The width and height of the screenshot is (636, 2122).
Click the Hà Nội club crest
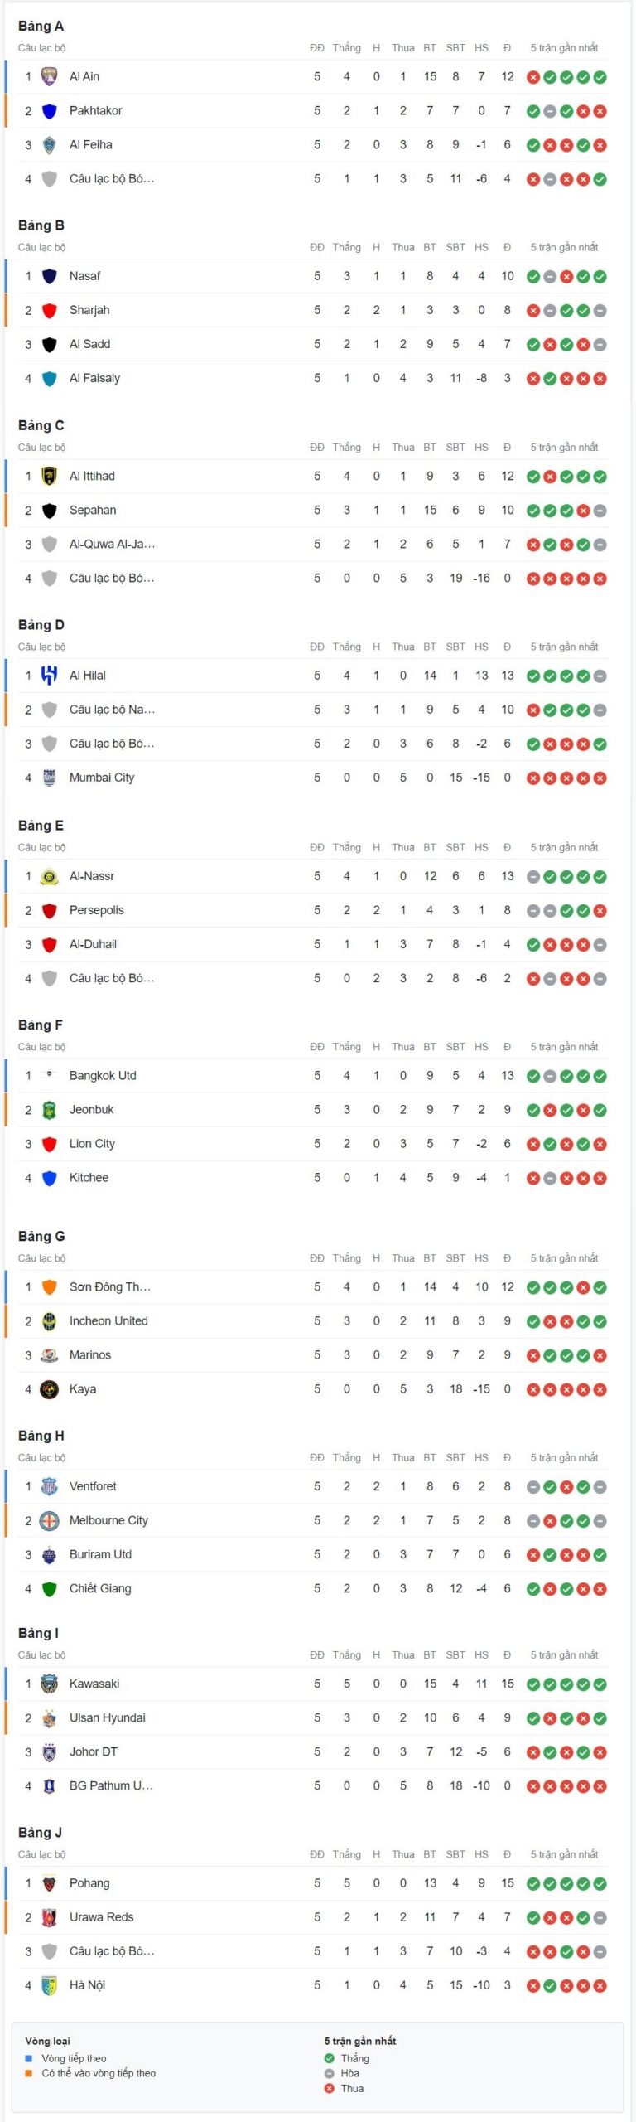click(49, 1986)
